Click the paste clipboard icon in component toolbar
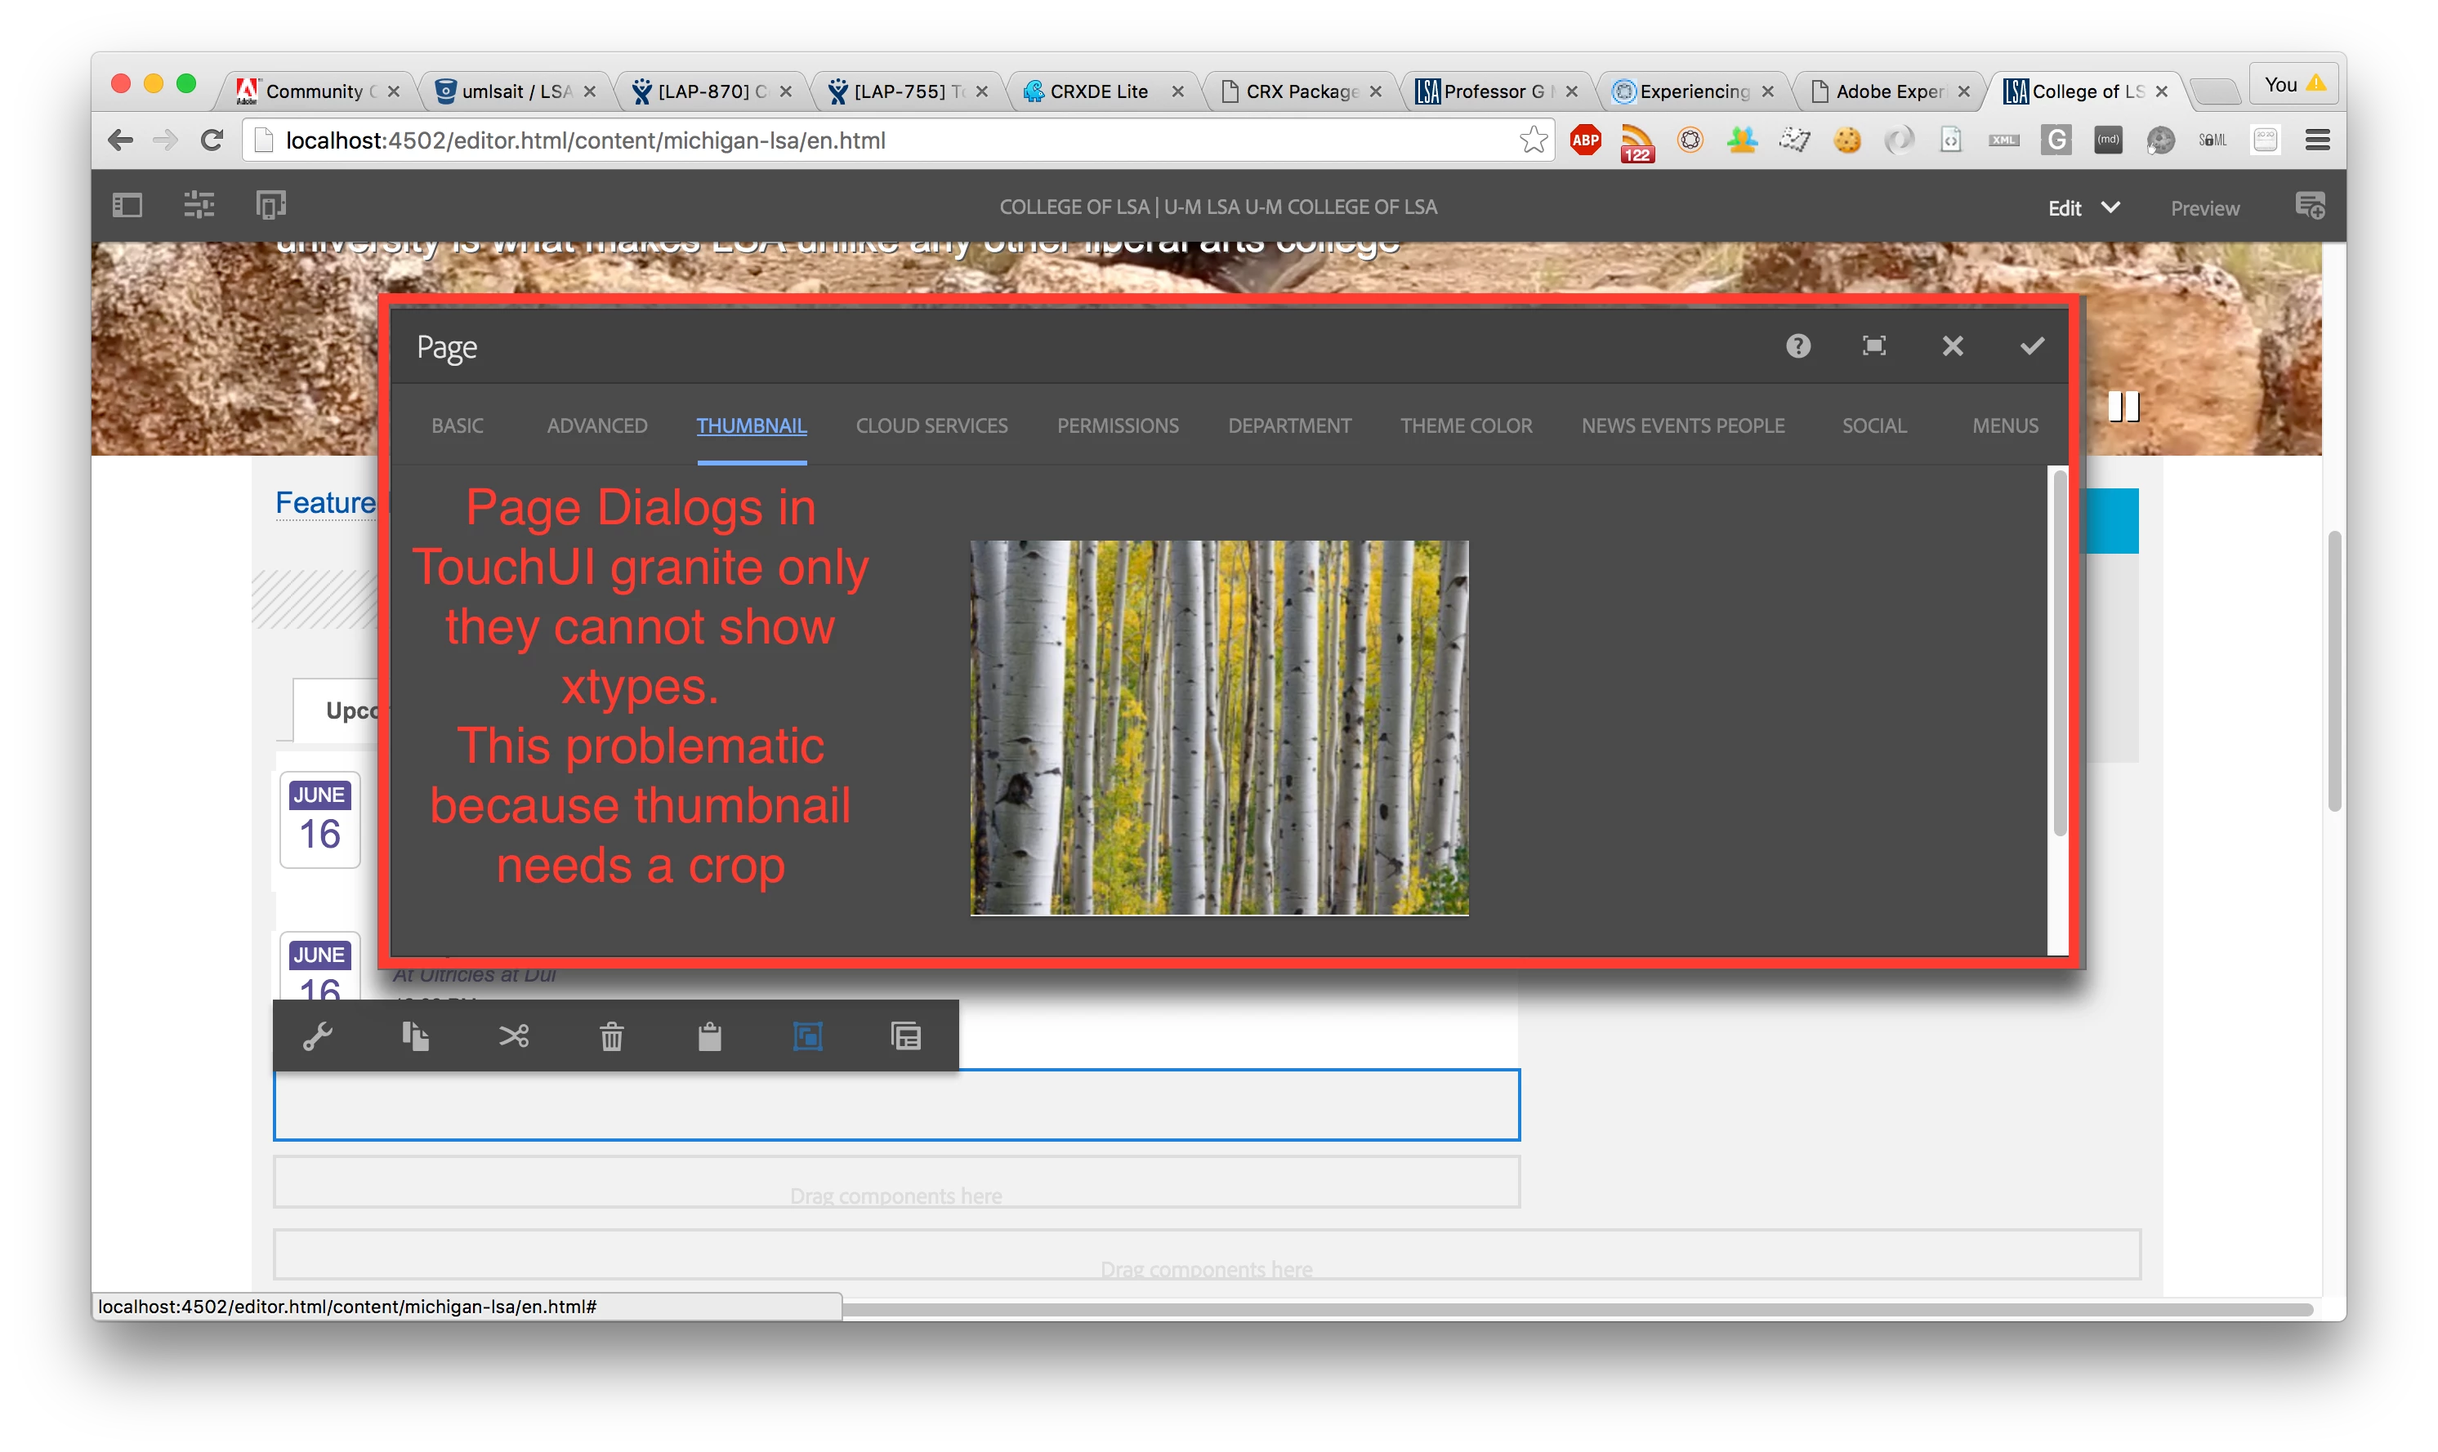Image resolution: width=2438 pixels, height=1452 pixels. click(x=709, y=1036)
